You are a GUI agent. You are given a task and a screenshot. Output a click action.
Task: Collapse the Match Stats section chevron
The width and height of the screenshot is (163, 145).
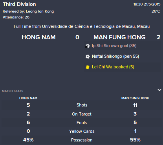point(159,90)
